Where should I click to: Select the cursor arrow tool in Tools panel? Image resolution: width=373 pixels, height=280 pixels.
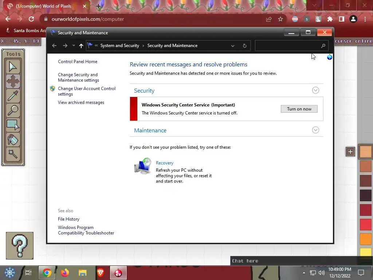pyautogui.click(x=13, y=66)
